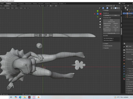This screenshot has width=133, height=99.
Task: Click the red X axis gizmo ball
Action: tap(101, 14)
